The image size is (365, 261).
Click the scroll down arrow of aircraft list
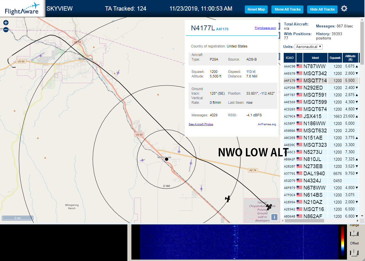coord(362,216)
